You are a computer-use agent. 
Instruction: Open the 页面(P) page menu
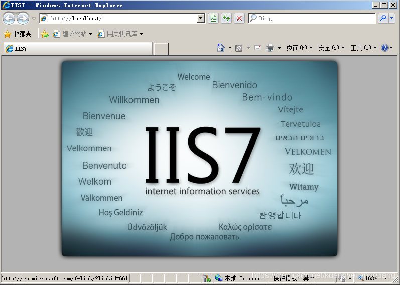coord(299,48)
